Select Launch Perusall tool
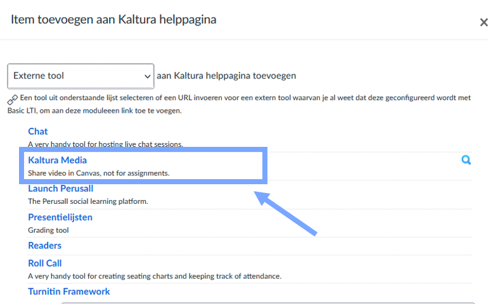488x307 pixels. pos(61,189)
